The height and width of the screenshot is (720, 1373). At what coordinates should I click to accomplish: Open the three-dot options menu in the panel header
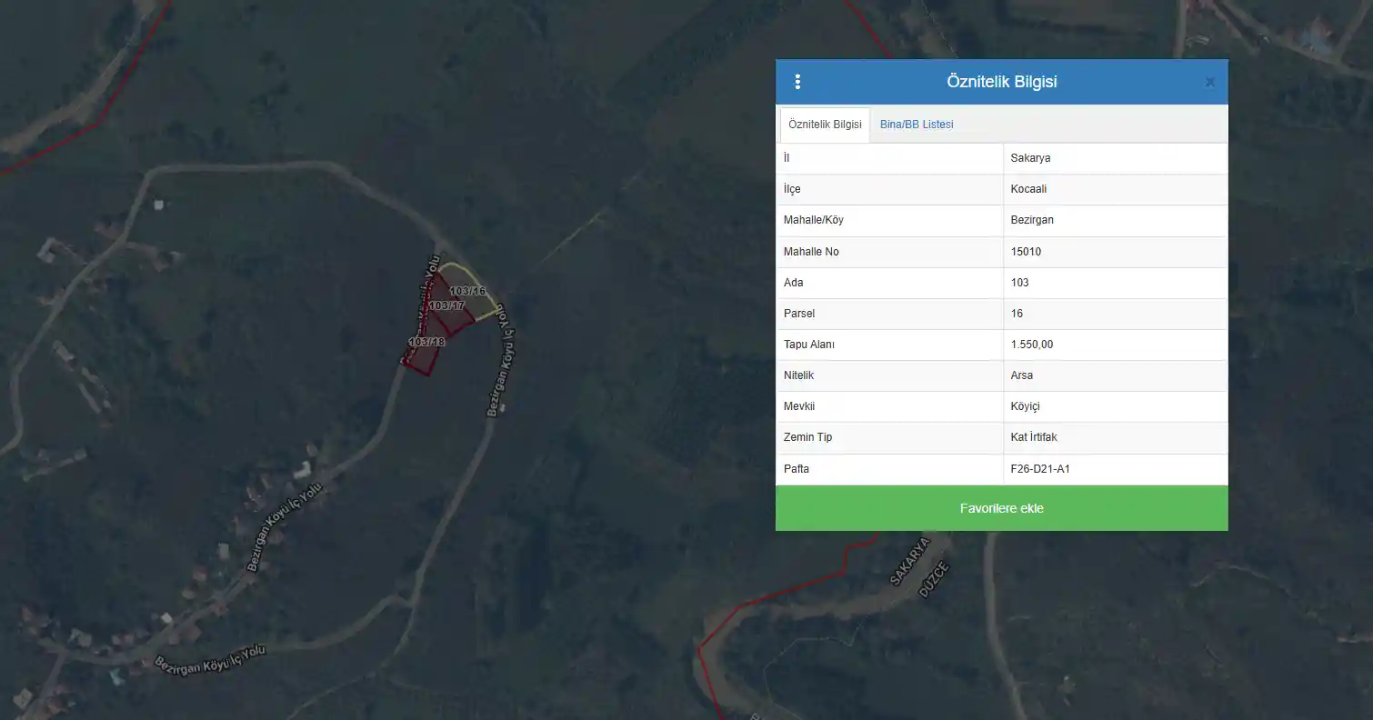coord(797,82)
